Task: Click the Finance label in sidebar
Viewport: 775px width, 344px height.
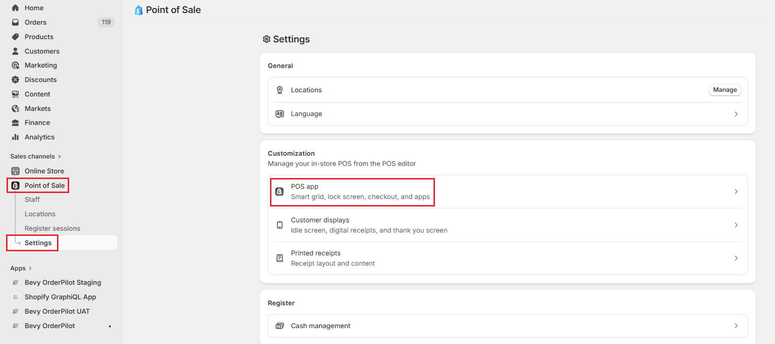Action: tap(37, 123)
